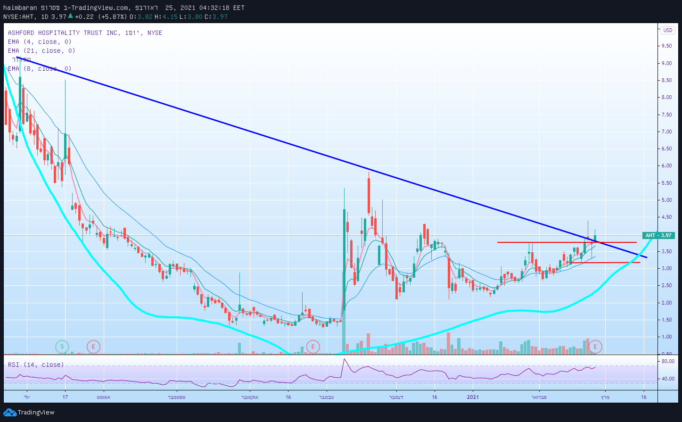The height and width of the screenshot is (422, 682).
Task: Click the 1.00 price axis label
Action: pos(666,337)
